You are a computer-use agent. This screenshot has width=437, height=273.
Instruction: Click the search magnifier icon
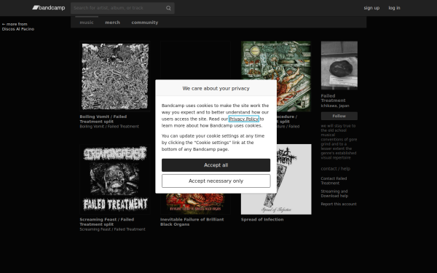(x=168, y=8)
